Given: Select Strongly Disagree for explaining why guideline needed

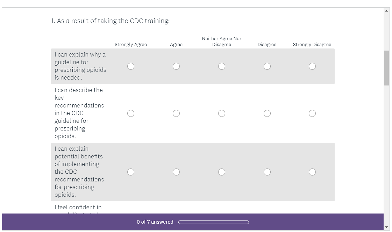Looking at the screenshot, I should pyautogui.click(x=312, y=66).
